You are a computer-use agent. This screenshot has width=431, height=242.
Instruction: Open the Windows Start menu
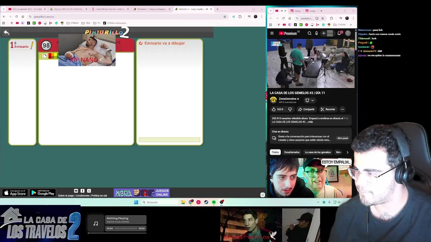coord(136,202)
